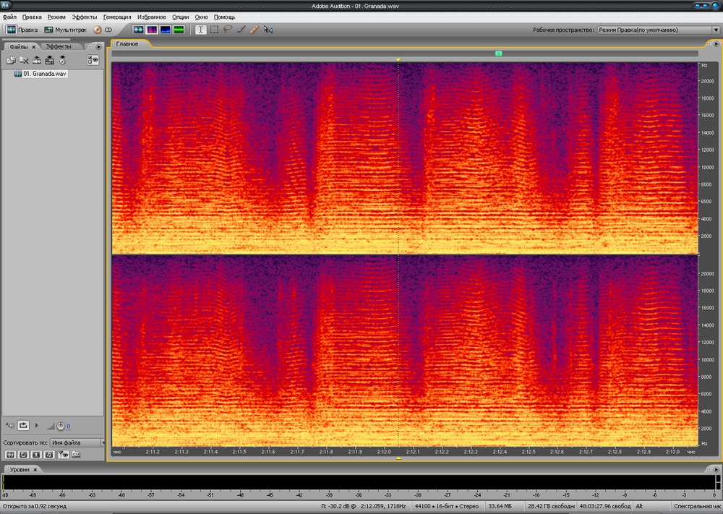Viewport: 723px width, 514px height.
Task: Open Главное panel options menu arrow
Action: (716, 44)
